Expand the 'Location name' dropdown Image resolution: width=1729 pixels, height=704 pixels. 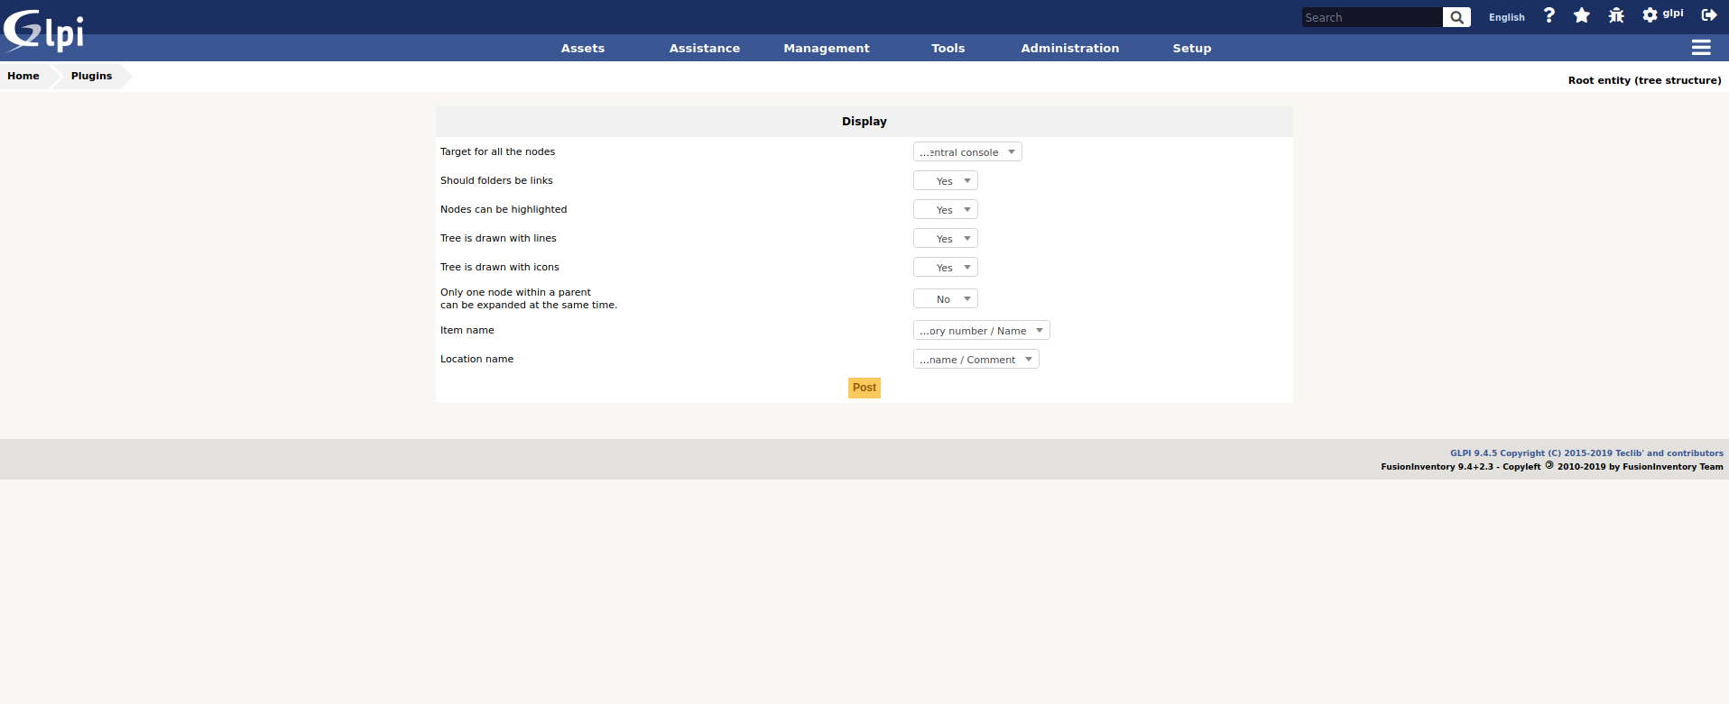[975, 360]
